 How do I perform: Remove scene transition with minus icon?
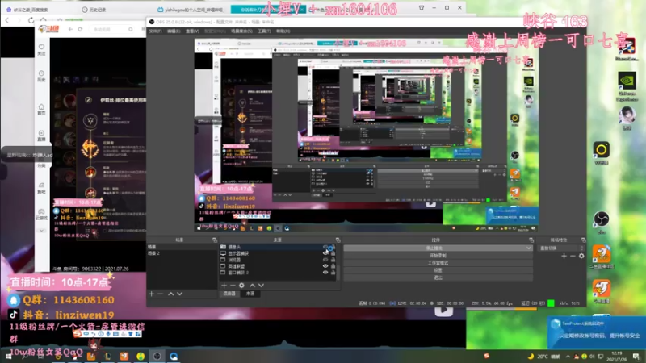[573, 256]
